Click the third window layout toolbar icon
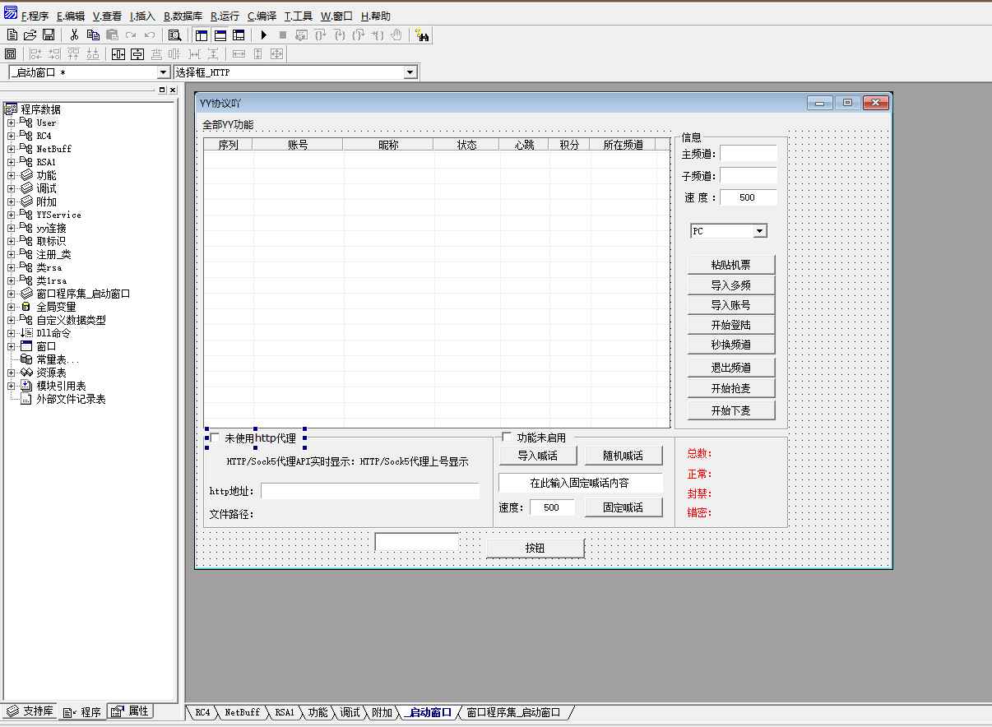 [x=239, y=35]
